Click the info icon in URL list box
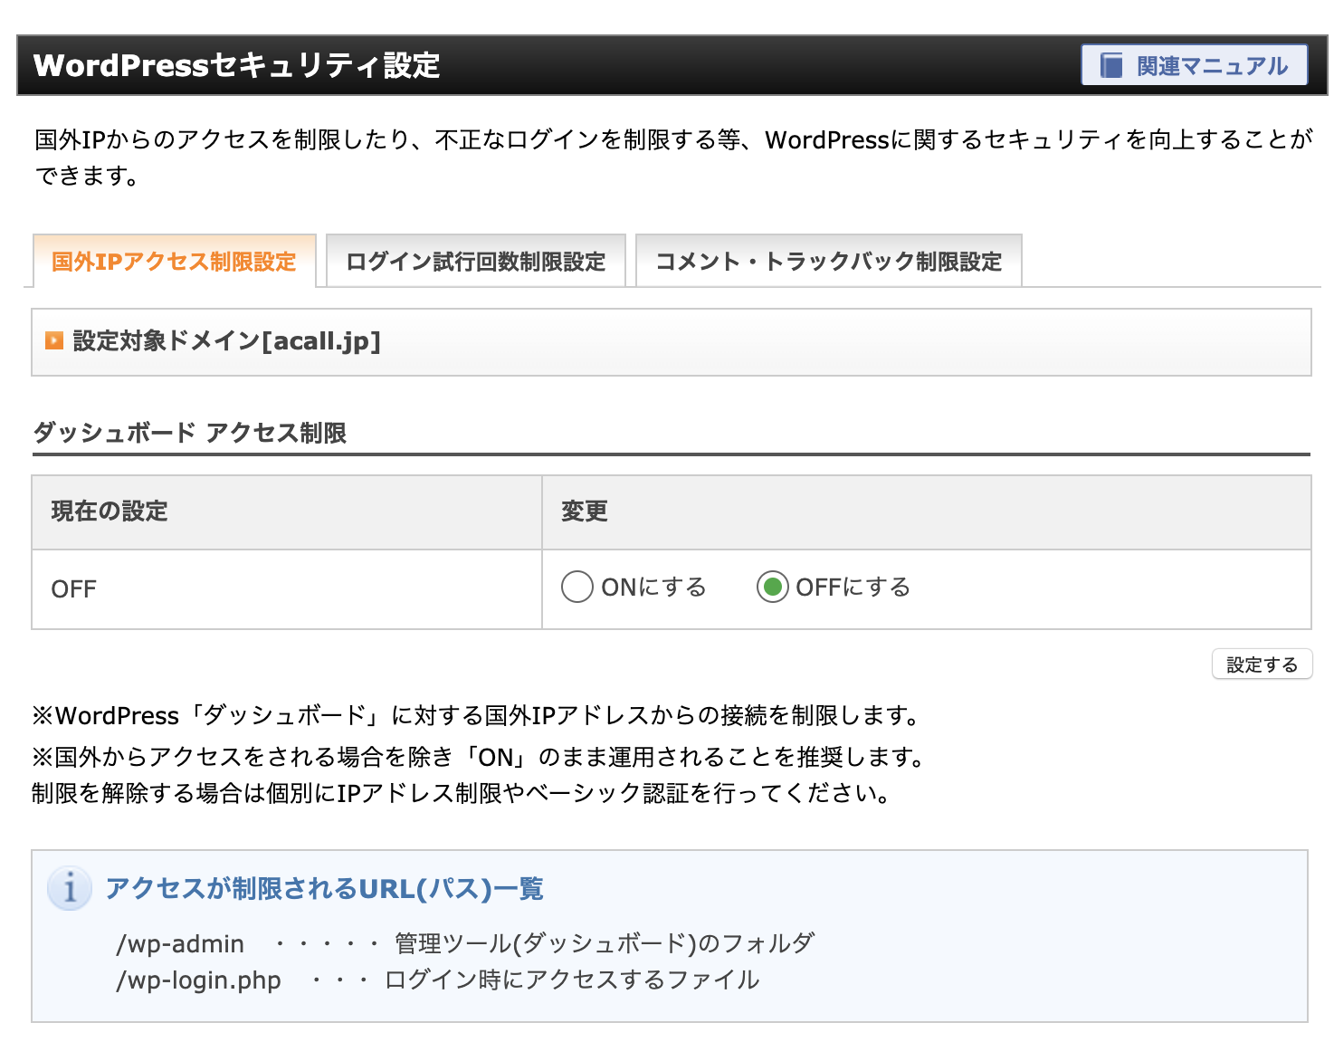1334x1061 pixels. (70, 888)
